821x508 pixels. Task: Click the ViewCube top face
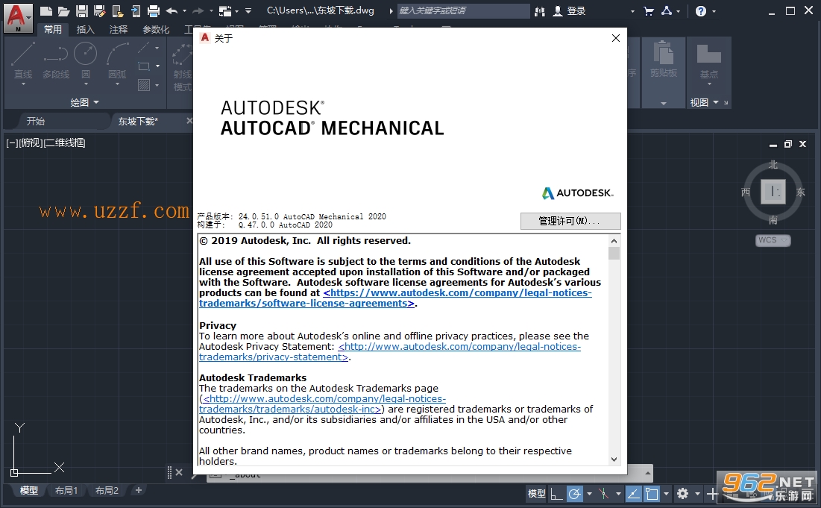click(x=773, y=192)
